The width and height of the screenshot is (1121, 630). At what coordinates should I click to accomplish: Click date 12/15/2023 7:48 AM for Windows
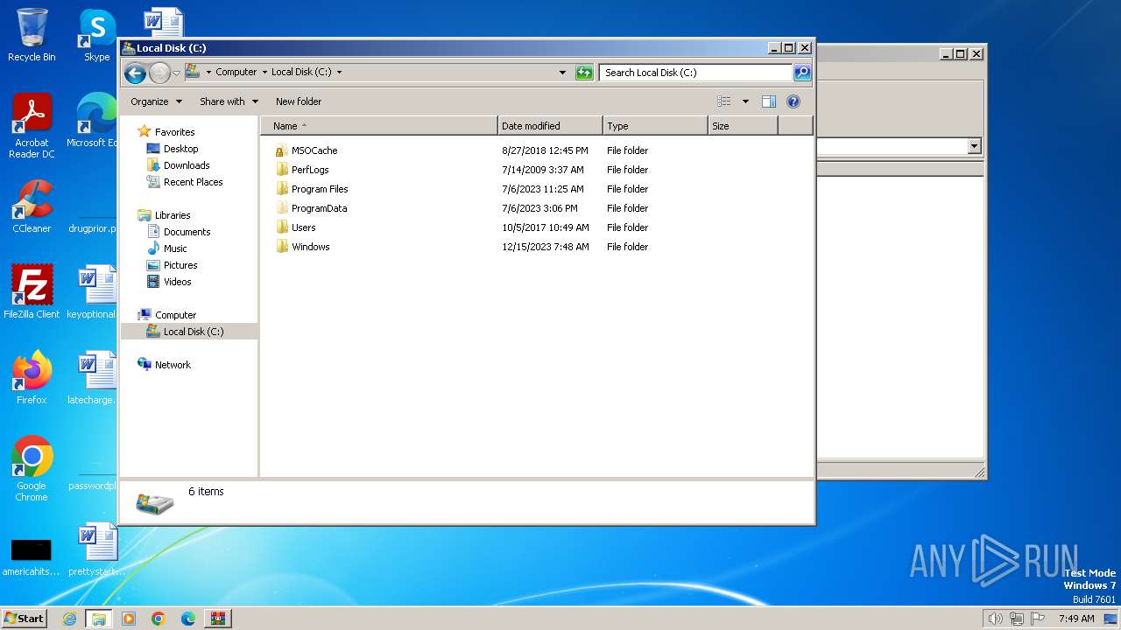click(x=546, y=247)
